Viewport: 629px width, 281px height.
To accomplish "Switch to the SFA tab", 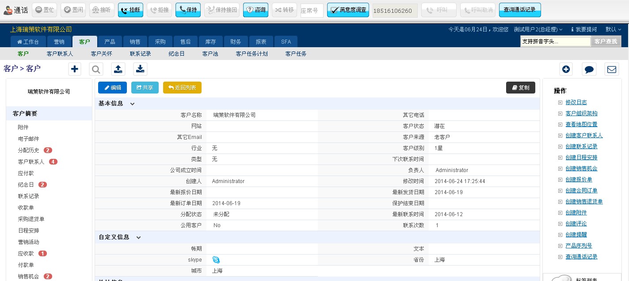I will coord(286,42).
